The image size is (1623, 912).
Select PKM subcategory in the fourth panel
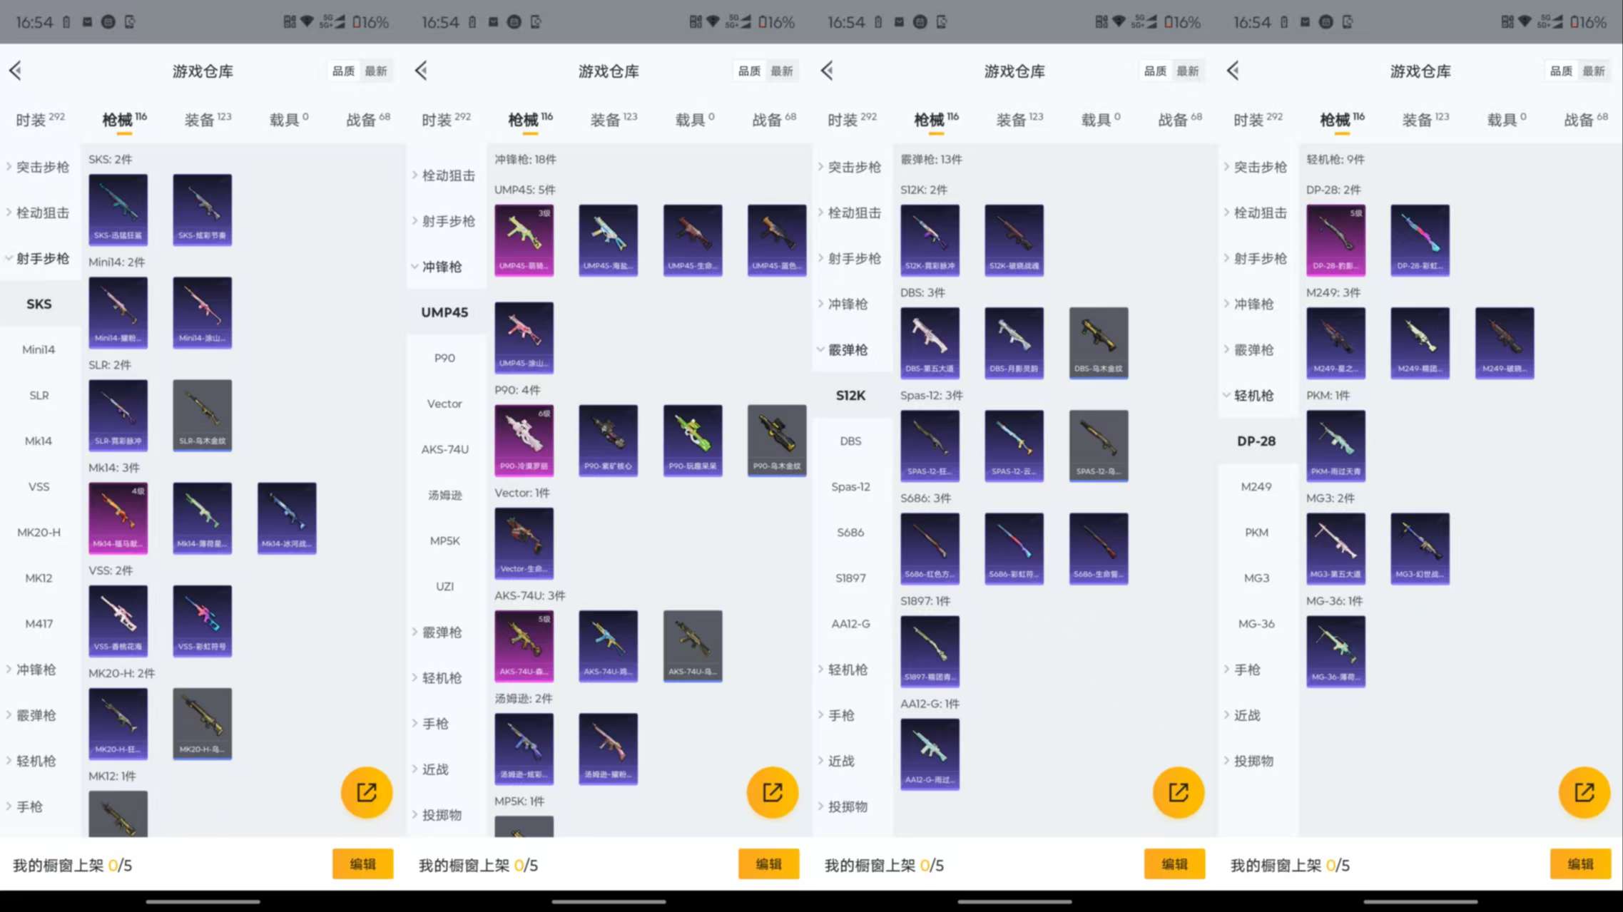tap(1256, 532)
